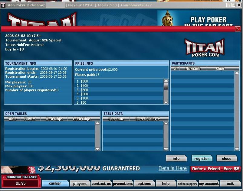Click the close button in tournament dialog

point(227,158)
